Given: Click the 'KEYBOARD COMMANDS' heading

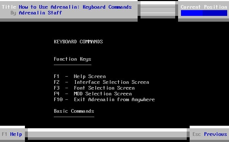Looking at the screenshot, I should coord(78,42).
